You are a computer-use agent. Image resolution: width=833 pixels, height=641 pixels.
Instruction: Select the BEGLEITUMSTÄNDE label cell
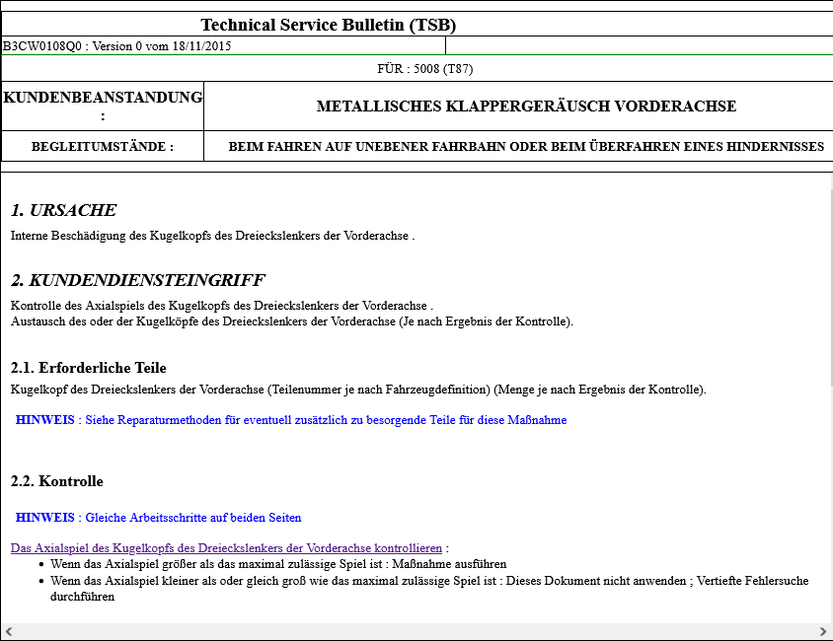click(103, 146)
